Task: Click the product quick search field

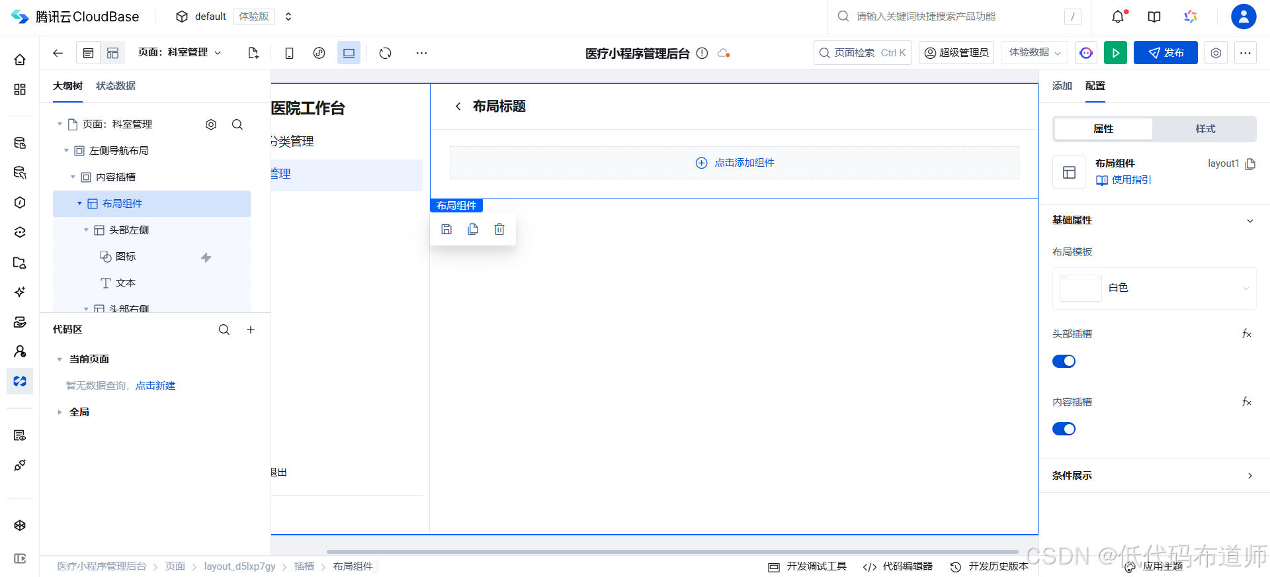Action: coord(959,17)
